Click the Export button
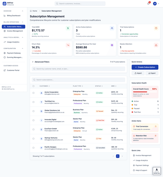 click(152, 73)
